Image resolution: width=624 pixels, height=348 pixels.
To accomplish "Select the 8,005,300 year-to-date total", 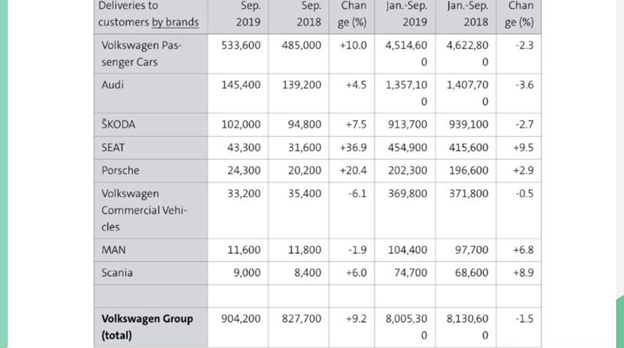I will coord(406,327).
